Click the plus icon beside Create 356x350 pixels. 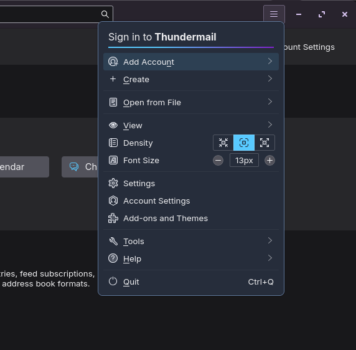point(113,79)
